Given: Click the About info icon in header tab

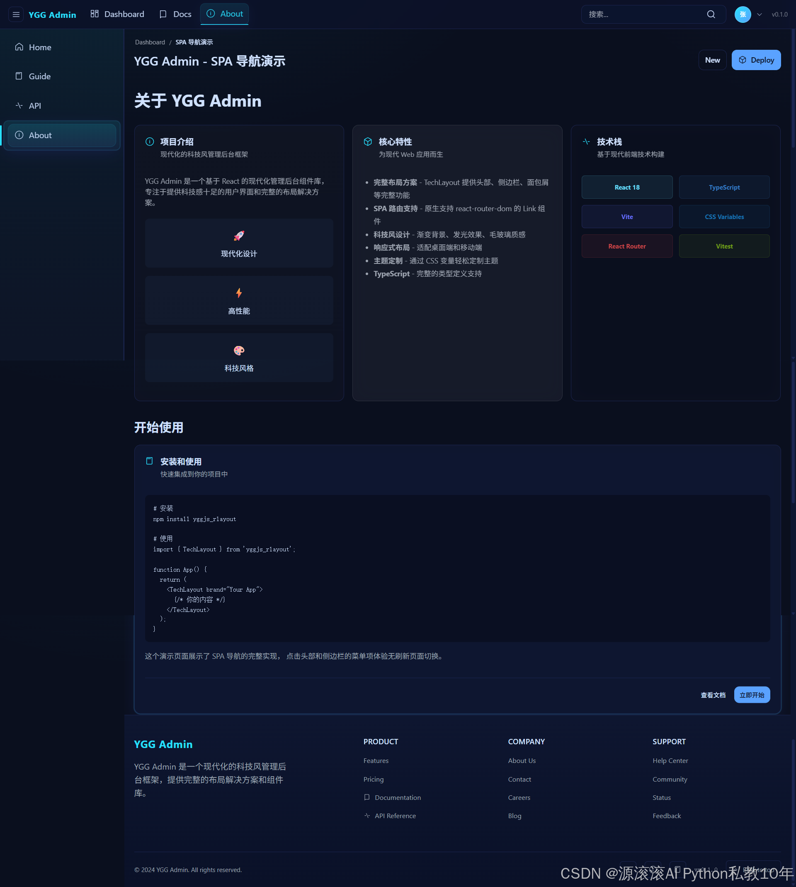Looking at the screenshot, I should pyautogui.click(x=211, y=14).
